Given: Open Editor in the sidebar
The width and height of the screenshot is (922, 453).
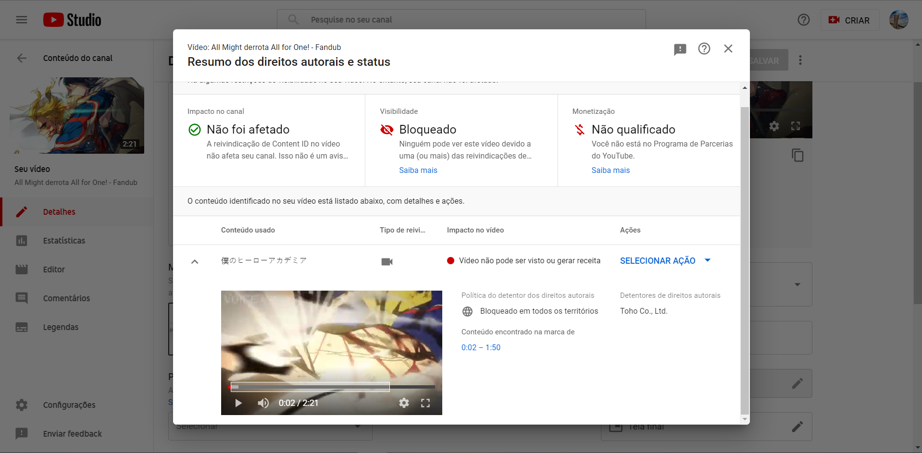Looking at the screenshot, I should click(x=77, y=269).
